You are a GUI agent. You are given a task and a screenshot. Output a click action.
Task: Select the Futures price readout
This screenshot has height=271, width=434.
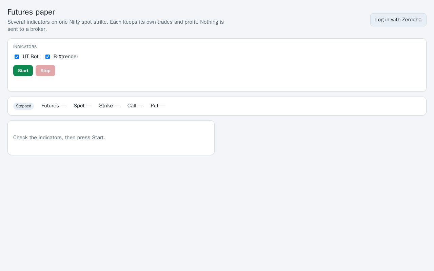point(54,106)
